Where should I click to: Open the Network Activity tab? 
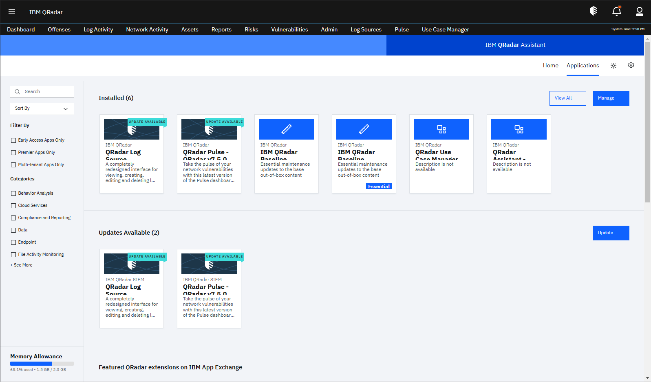[147, 29]
